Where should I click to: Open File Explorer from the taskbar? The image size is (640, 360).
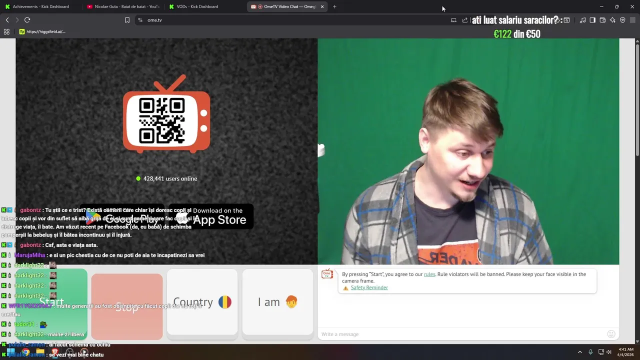tap(40, 352)
